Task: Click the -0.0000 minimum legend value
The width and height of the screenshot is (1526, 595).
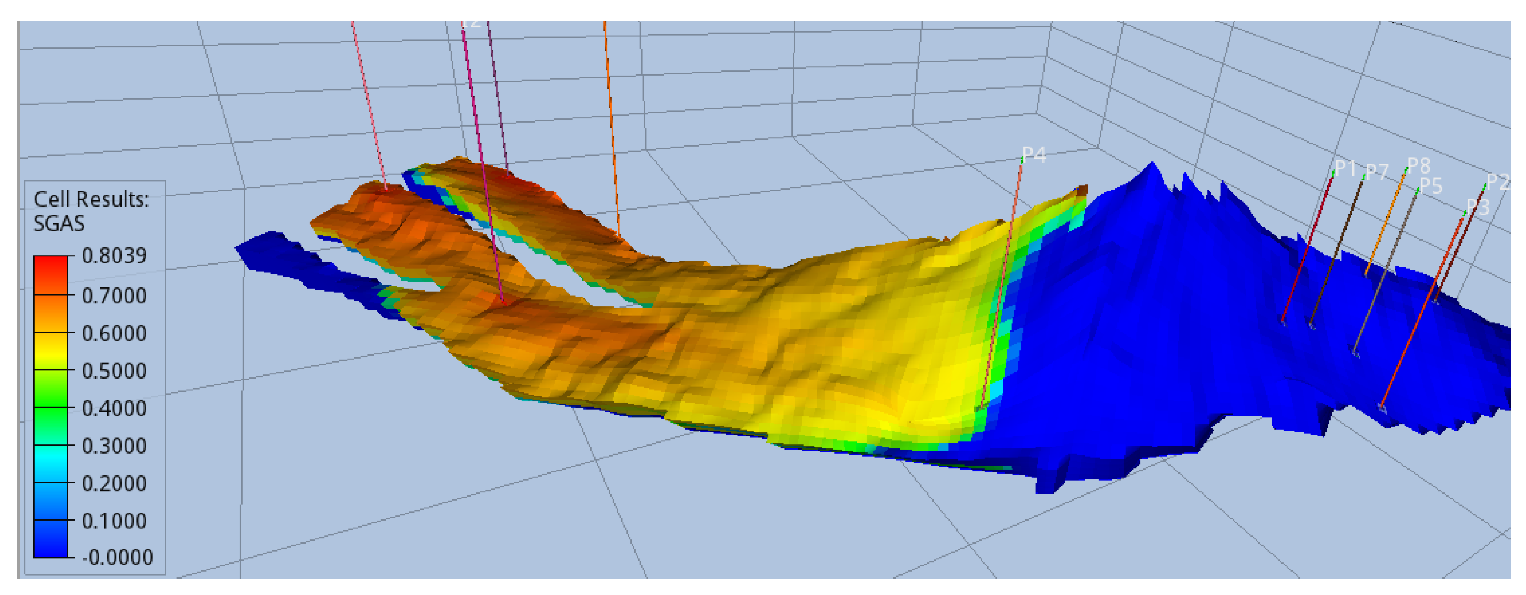Action: [117, 557]
